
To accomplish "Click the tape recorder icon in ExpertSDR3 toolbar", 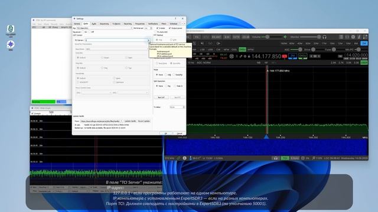I will pos(210,44).
